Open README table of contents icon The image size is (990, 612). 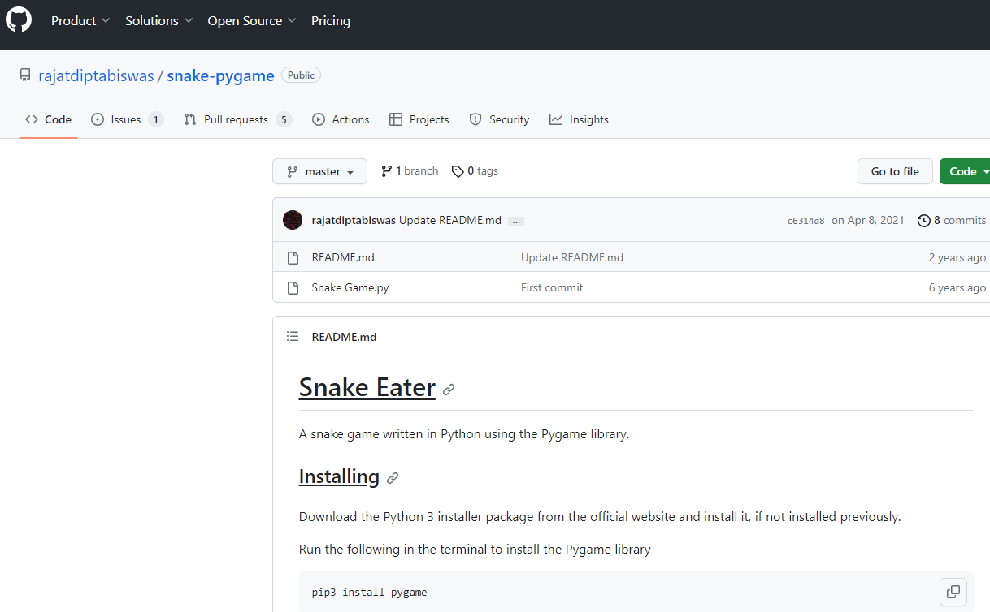pos(293,337)
